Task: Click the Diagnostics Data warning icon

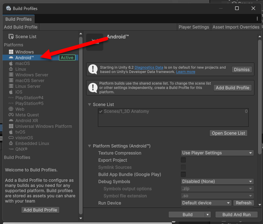Action: 93,69
